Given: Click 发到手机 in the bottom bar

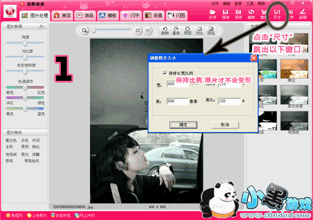Looking at the screenshot, I should point(61,215).
